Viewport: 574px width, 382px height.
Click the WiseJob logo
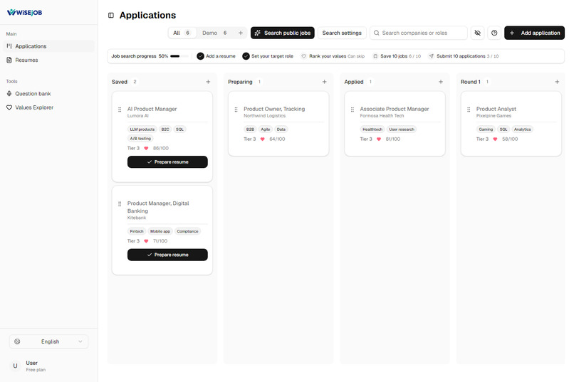click(x=24, y=12)
